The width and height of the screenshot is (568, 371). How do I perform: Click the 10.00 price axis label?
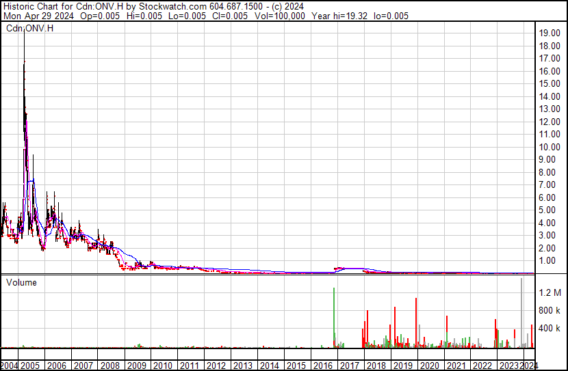[550, 147]
